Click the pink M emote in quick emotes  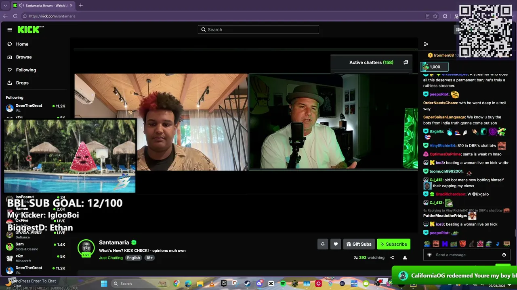(445, 244)
